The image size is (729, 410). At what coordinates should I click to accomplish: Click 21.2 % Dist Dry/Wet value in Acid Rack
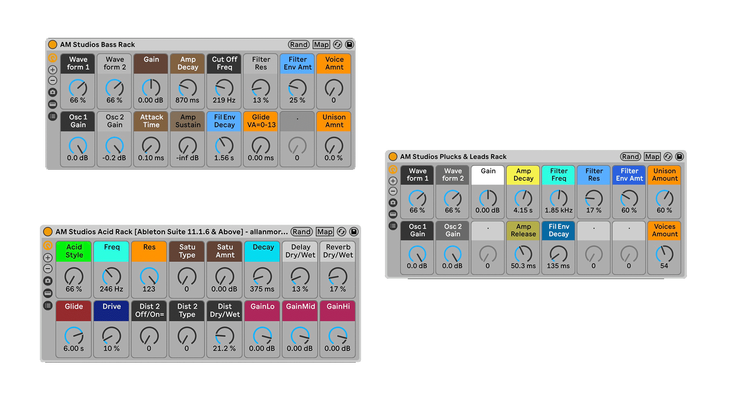(224, 348)
